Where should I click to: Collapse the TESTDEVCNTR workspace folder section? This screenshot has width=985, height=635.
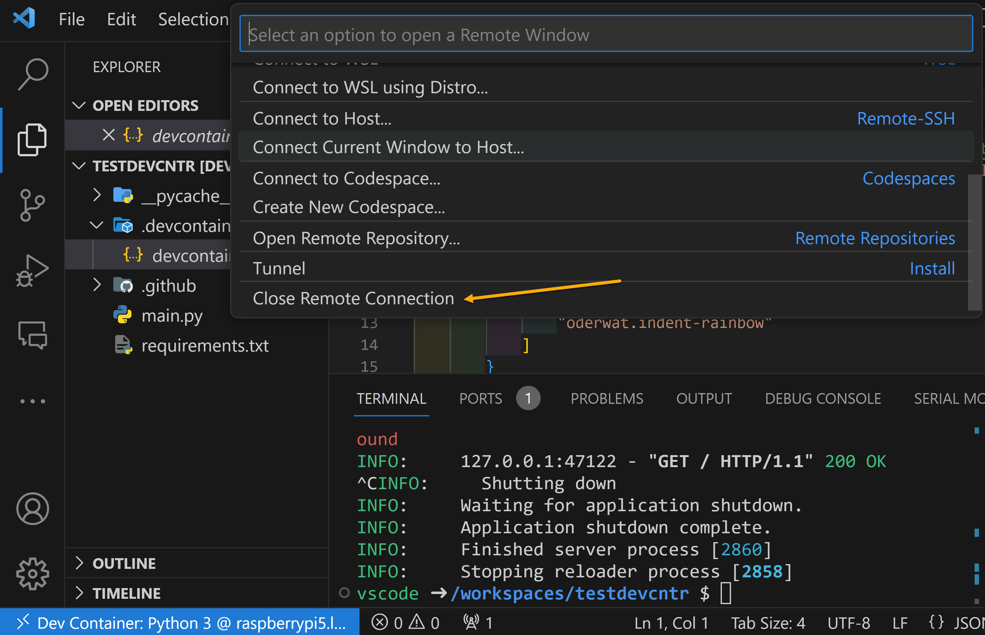pos(78,166)
